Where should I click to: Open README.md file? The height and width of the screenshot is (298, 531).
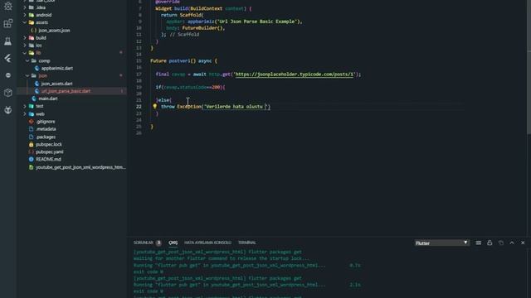point(48,159)
